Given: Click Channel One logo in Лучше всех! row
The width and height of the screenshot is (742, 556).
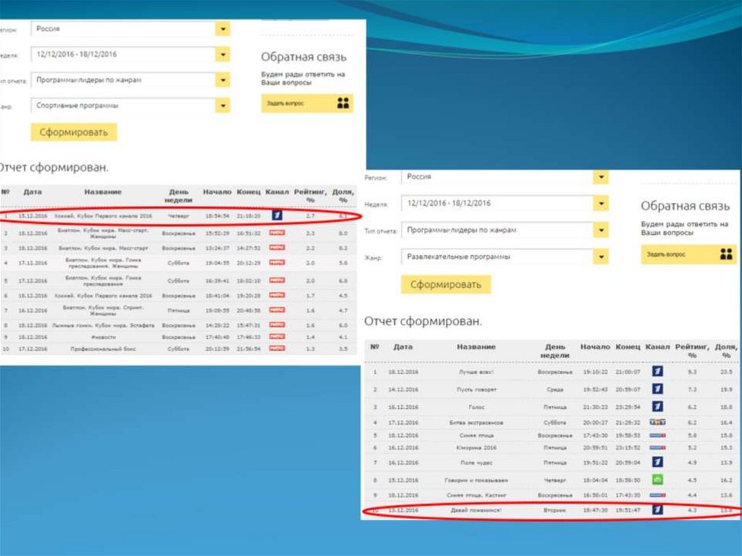Looking at the screenshot, I should coord(657,371).
